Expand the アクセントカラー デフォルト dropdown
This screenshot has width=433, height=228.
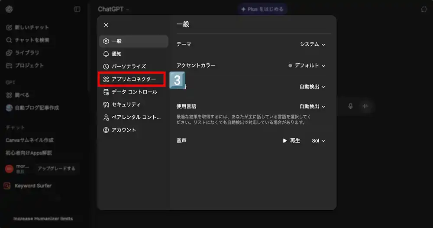[307, 65]
